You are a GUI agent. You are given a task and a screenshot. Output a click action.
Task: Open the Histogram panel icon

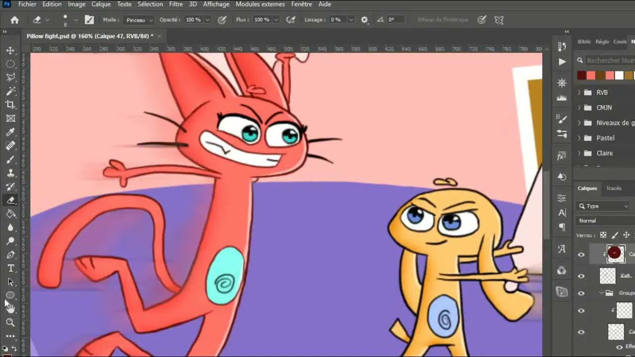(x=562, y=98)
